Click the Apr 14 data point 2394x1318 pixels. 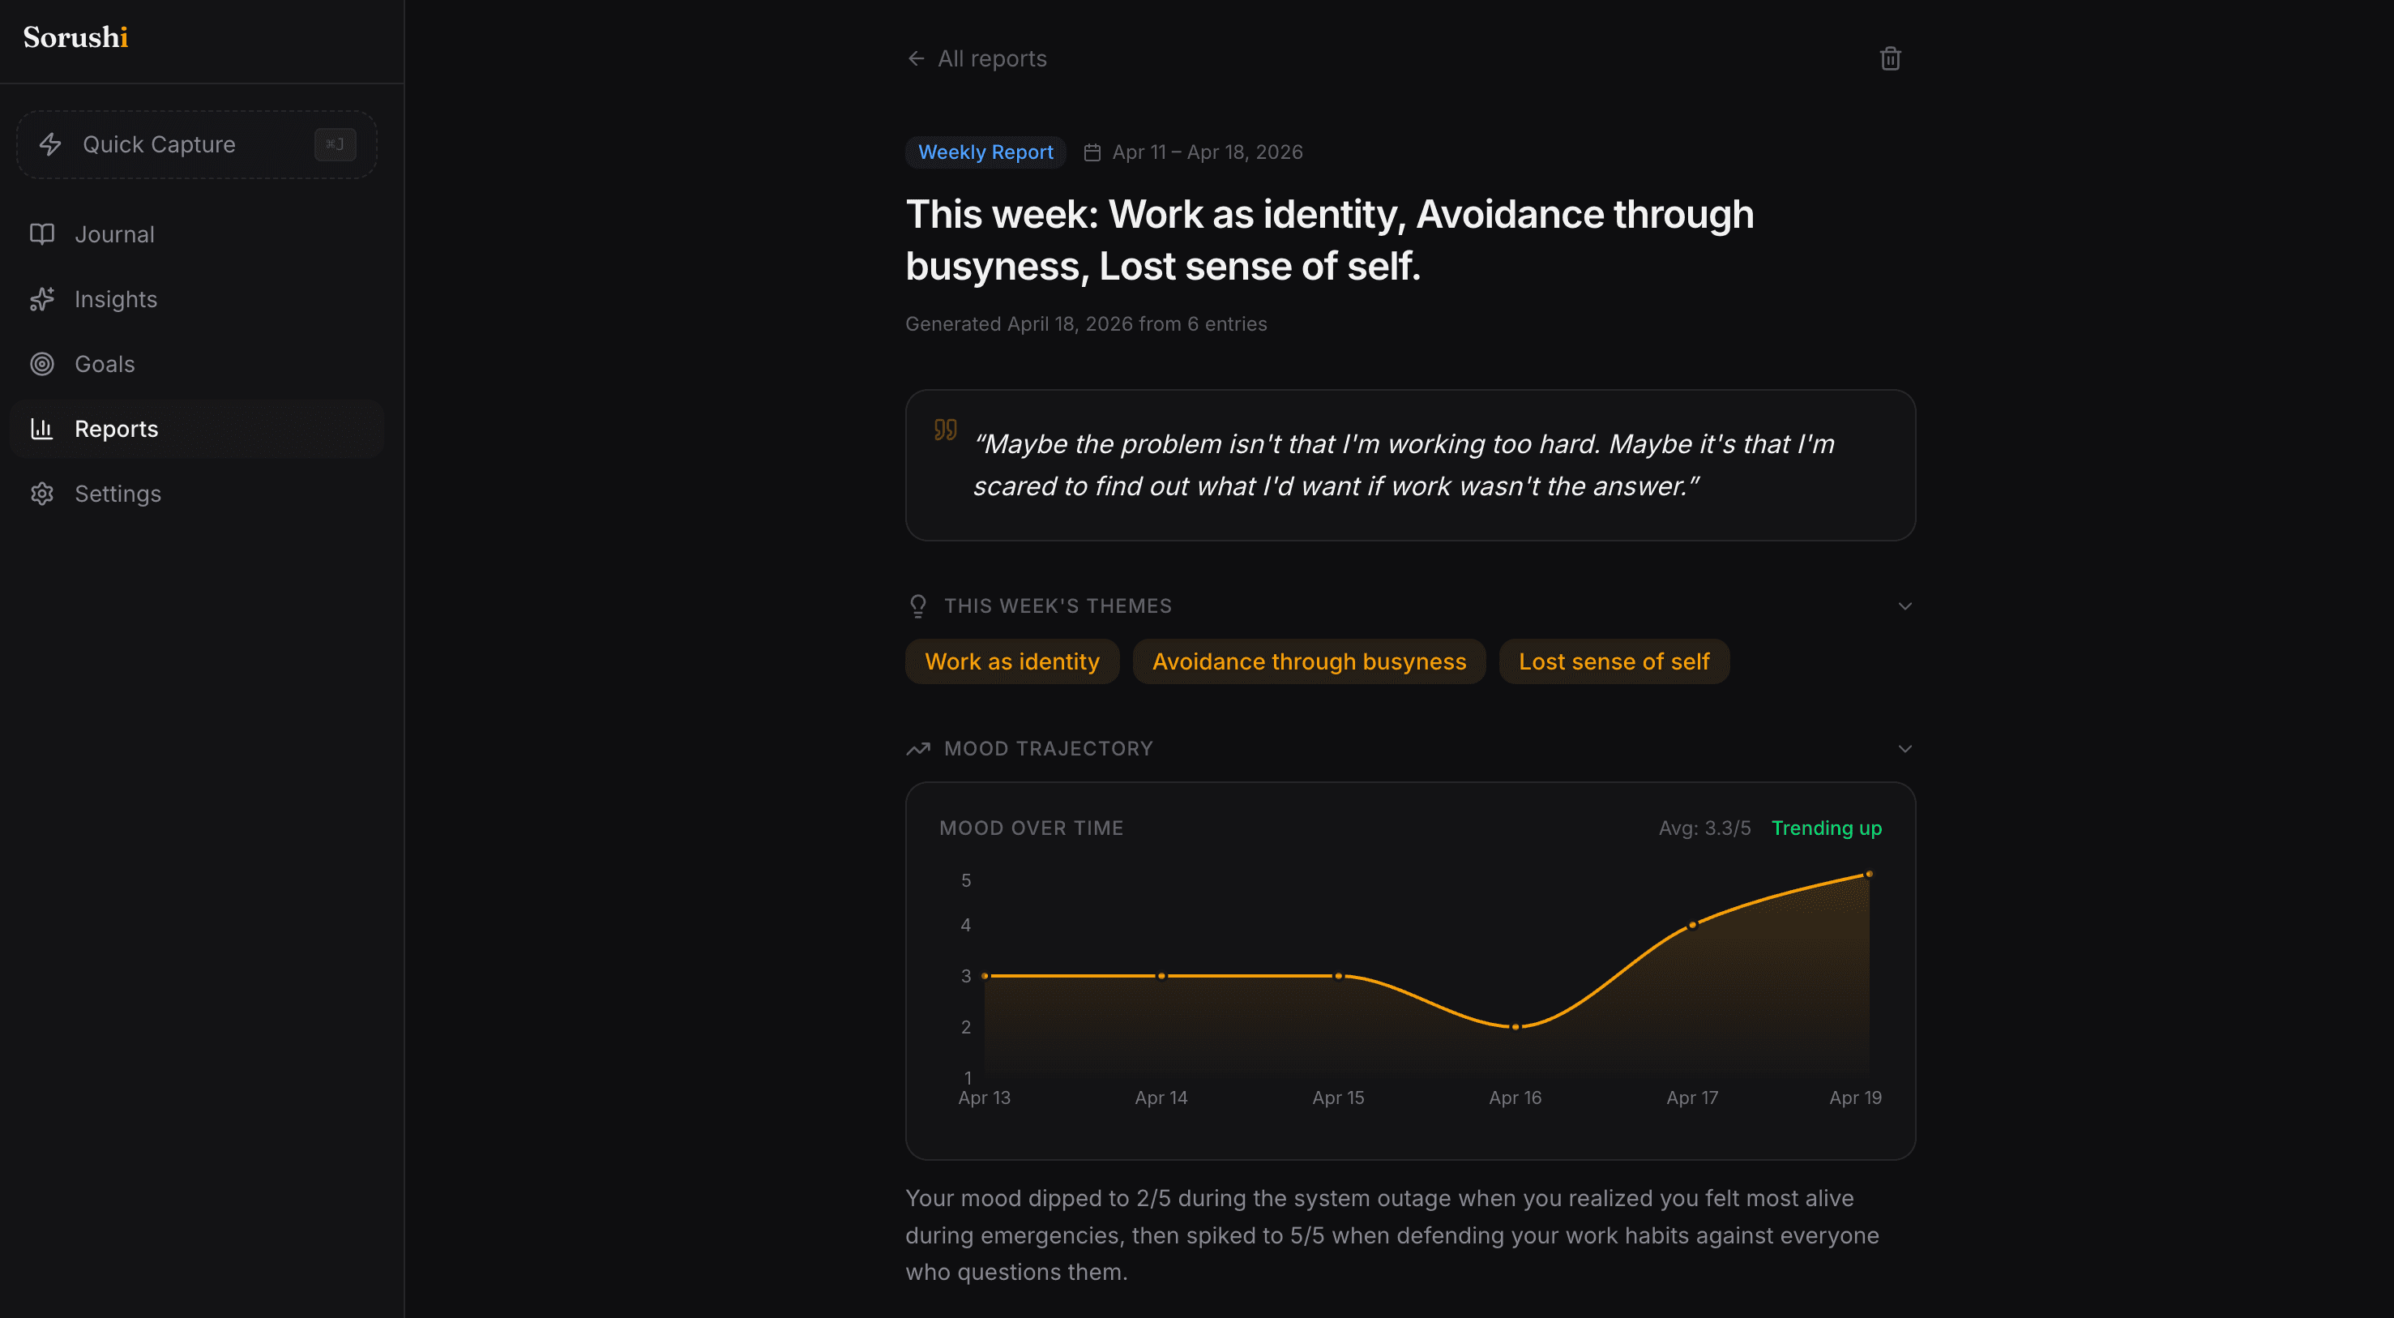click(1161, 976)
